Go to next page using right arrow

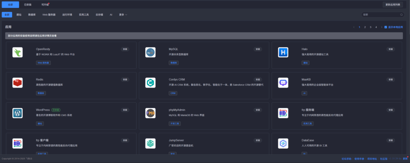pyautogui.click(x=381, y=27)
